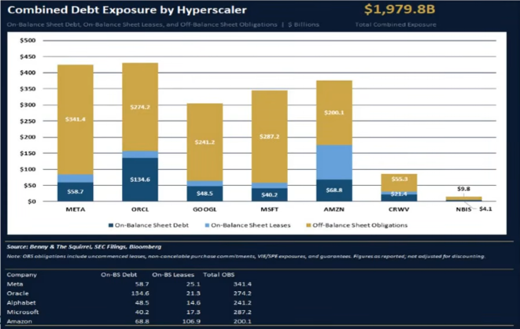Screen dimensions: 520x329
Task: Click the "Amazon" row name in the table
Action: 20,321
